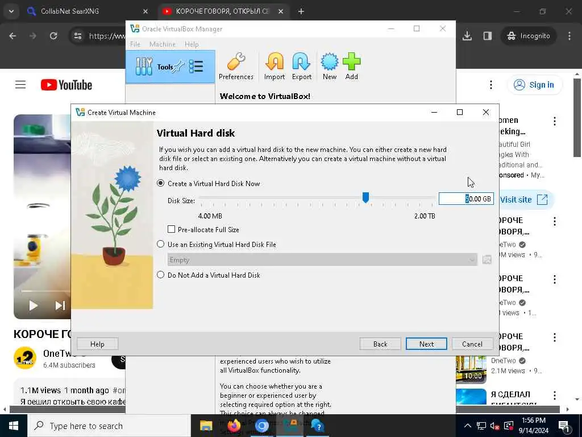Select Use an Existing Virtual Hard Disk File
This screenshot has height=437, width=582.
pyautogui.click(x=218, y=244)
